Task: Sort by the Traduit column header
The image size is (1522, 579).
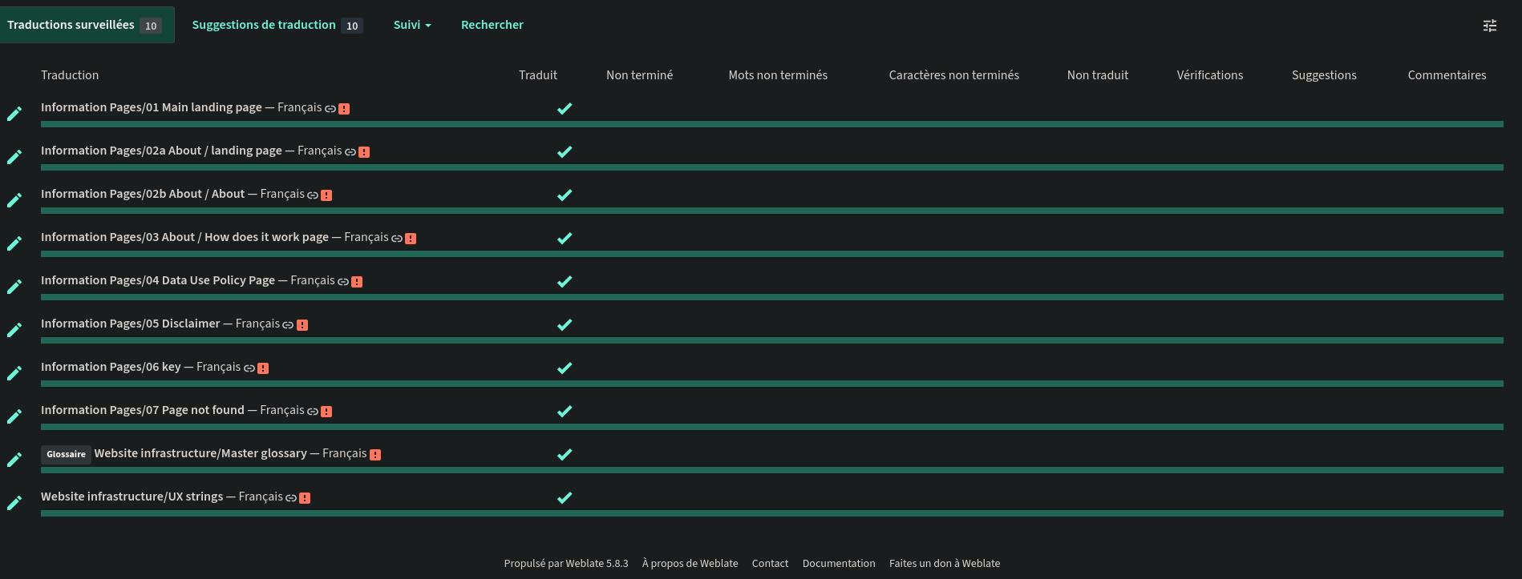Action: pyautogui.click(x=537, y=75)
